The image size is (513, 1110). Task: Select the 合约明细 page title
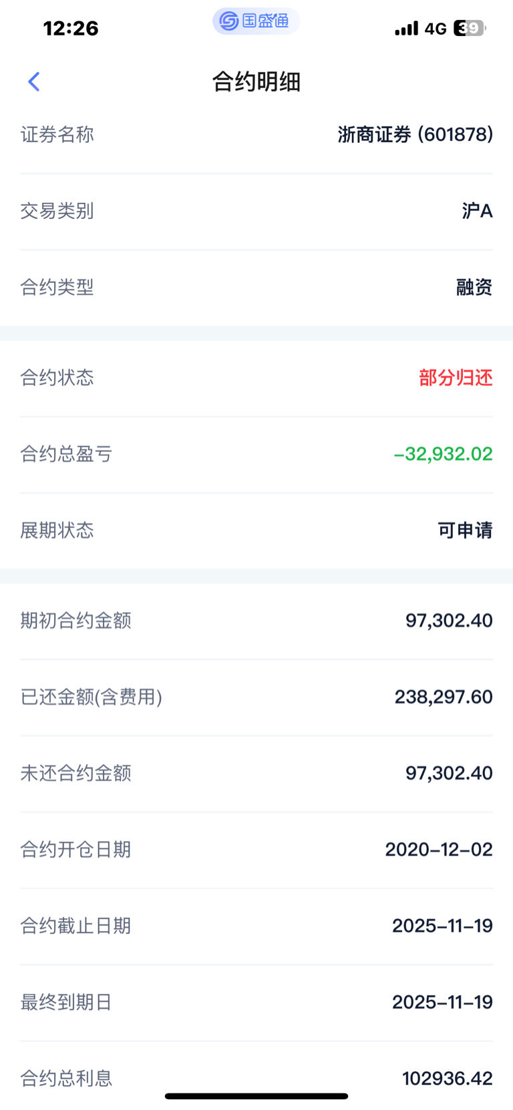(x=256, y=81)
